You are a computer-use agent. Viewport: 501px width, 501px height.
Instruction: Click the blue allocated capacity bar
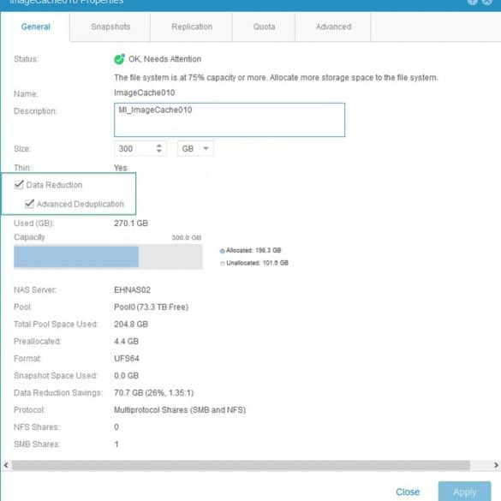click(x=76, y=257)
